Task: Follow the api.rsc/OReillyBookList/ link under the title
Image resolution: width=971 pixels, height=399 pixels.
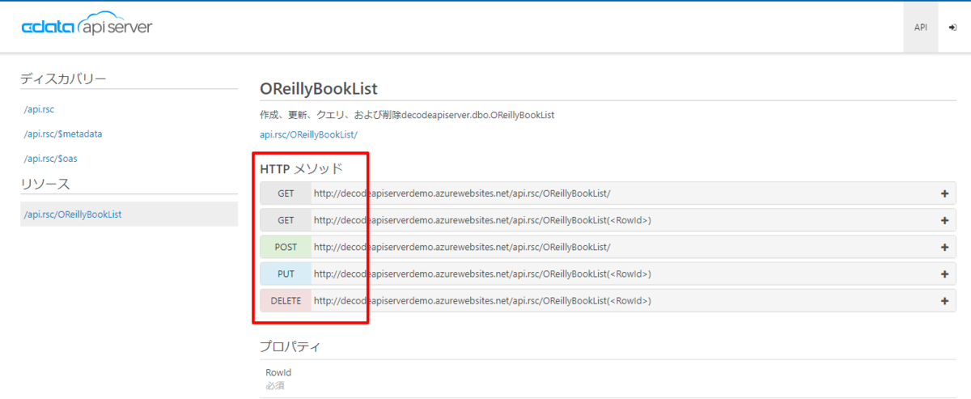Action: 308,134
